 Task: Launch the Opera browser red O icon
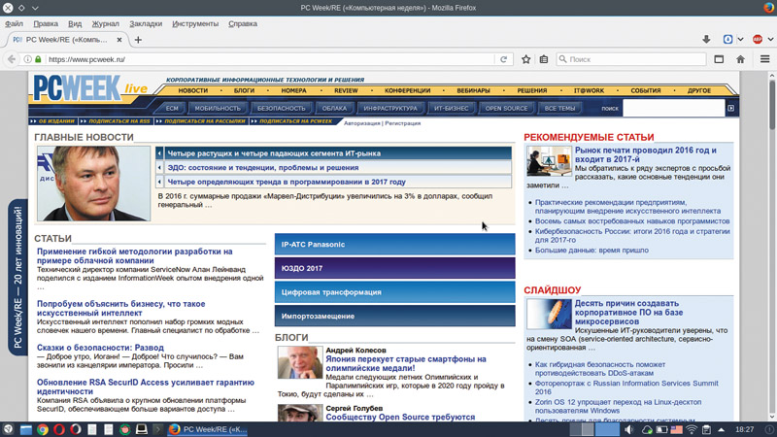tap(59, 429)
